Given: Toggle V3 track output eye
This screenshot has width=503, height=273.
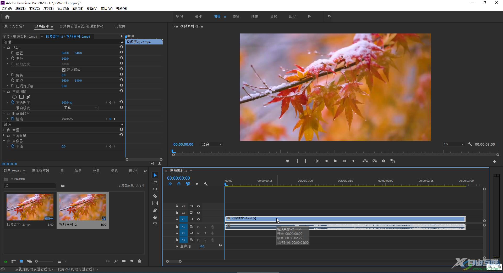Looking at the screenshot, I should coord(199,206).
